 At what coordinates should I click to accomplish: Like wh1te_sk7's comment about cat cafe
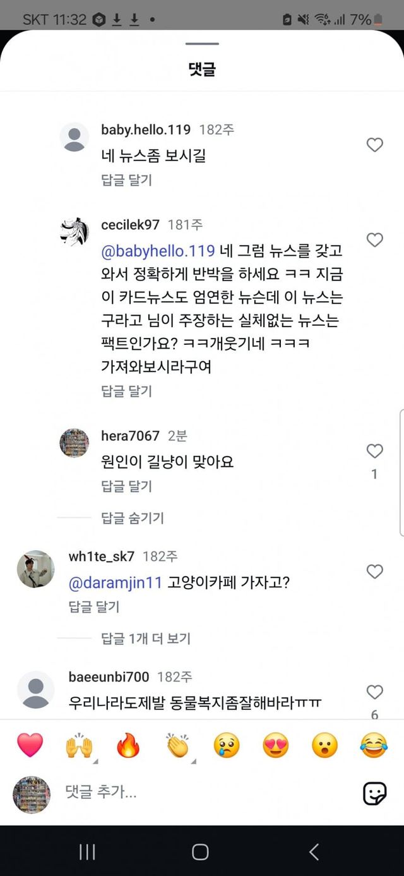pyautogui.click(x=375, y=572)
